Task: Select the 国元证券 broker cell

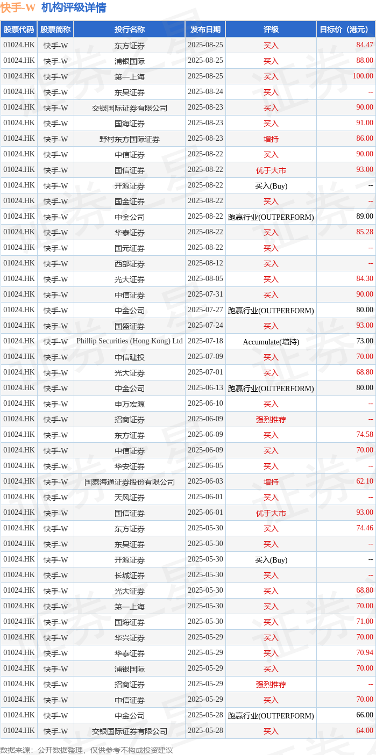Action: tap(130, 248)
